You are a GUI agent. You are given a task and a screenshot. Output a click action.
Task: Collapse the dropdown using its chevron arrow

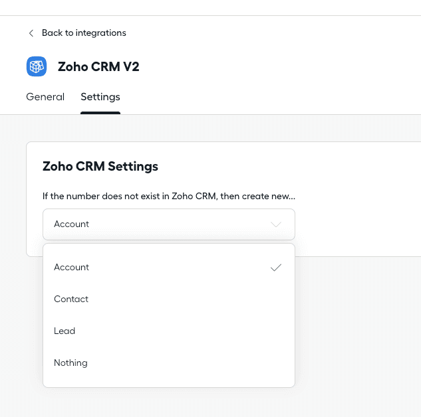(x=276, y=224)
